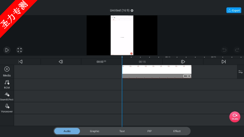Viewport: 244px width, 137px height.
Task: Open fullscreen preview mode
Action: point(20,50)
